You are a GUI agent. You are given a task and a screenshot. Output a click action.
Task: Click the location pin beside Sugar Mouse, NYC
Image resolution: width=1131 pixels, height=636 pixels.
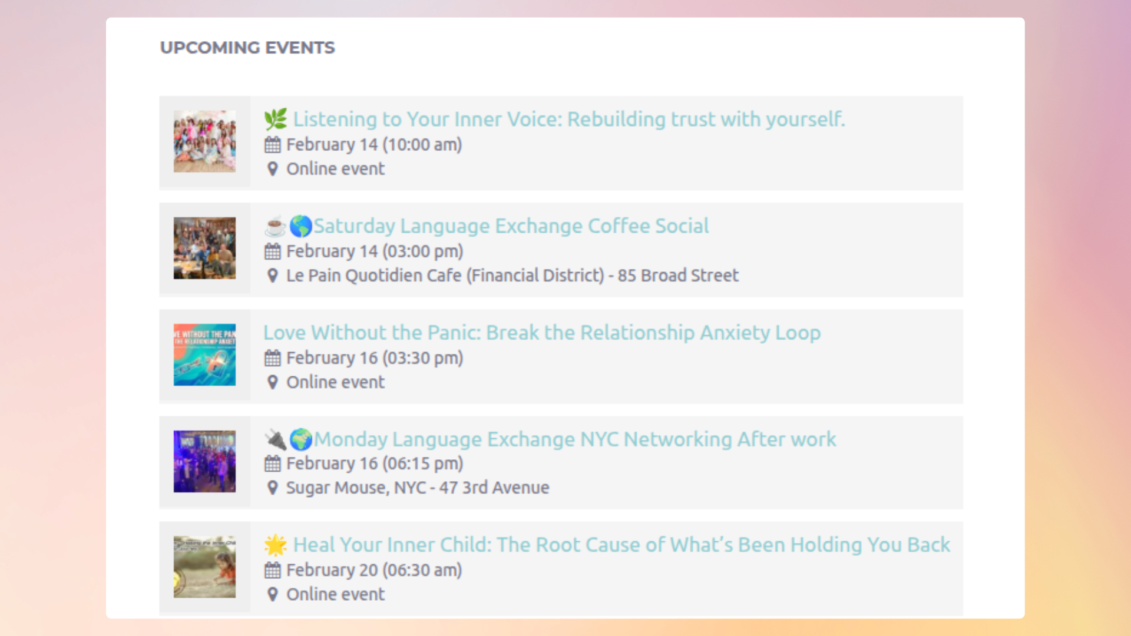coord(272,488)
